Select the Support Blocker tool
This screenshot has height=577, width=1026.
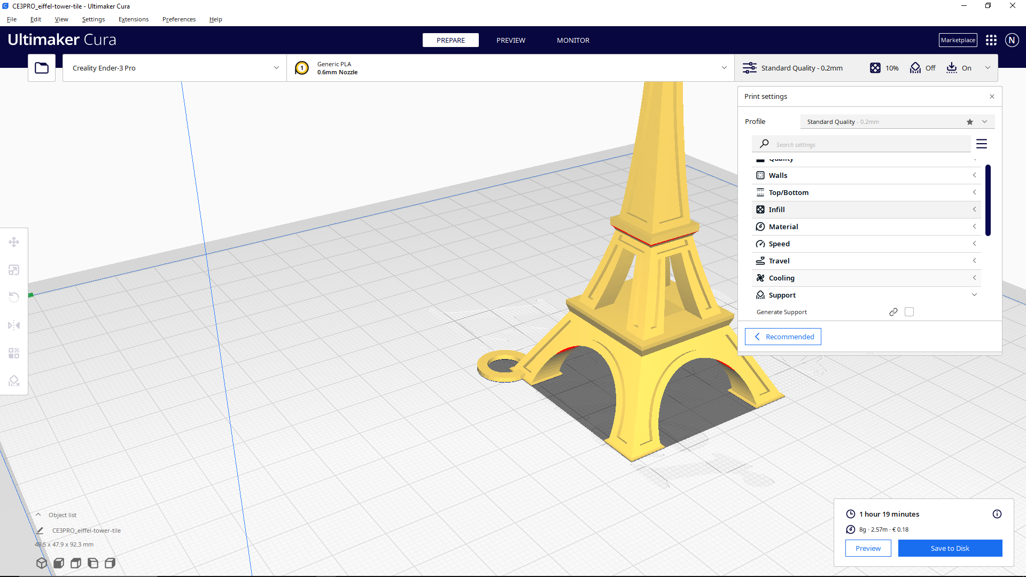coord(14,381)
